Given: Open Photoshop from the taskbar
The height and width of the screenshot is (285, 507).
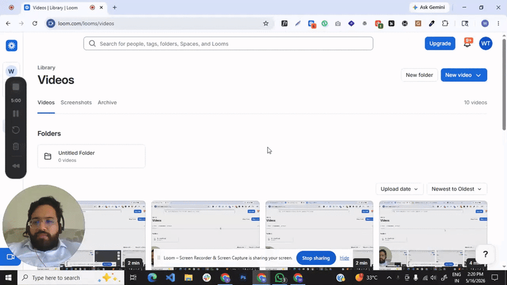Looking at the screenshot, I should (x=243, y=277).
